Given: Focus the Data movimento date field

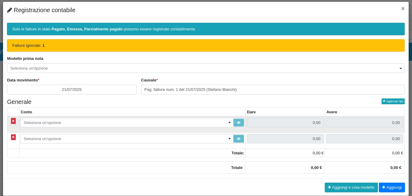Looking at the screenshot, I should (x=72, y=90).
